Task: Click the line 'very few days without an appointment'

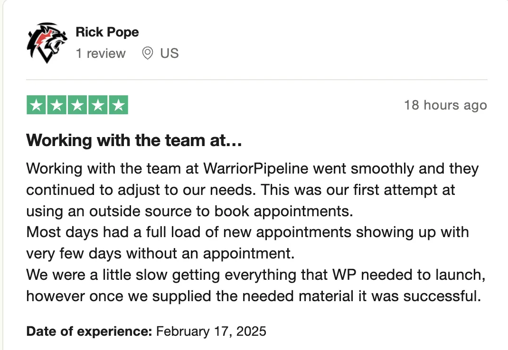Action: click(x=160, y=254)
